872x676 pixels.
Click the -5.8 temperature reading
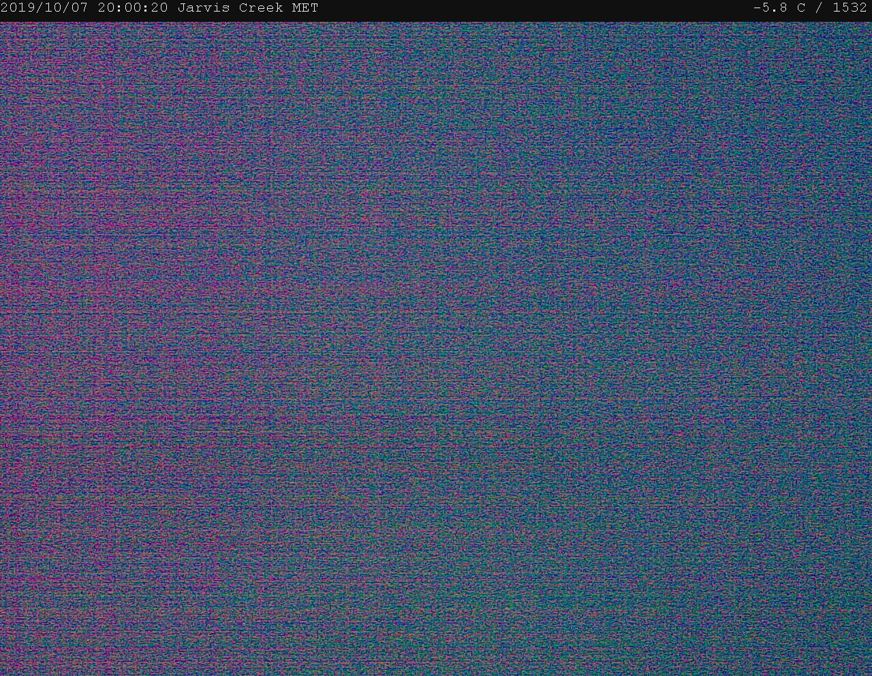(x=770, y=8)
